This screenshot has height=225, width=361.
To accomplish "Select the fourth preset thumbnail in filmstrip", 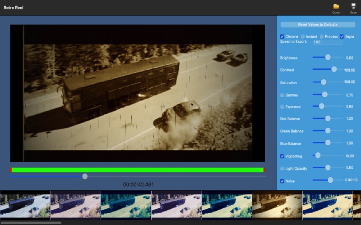I will 176,205.
